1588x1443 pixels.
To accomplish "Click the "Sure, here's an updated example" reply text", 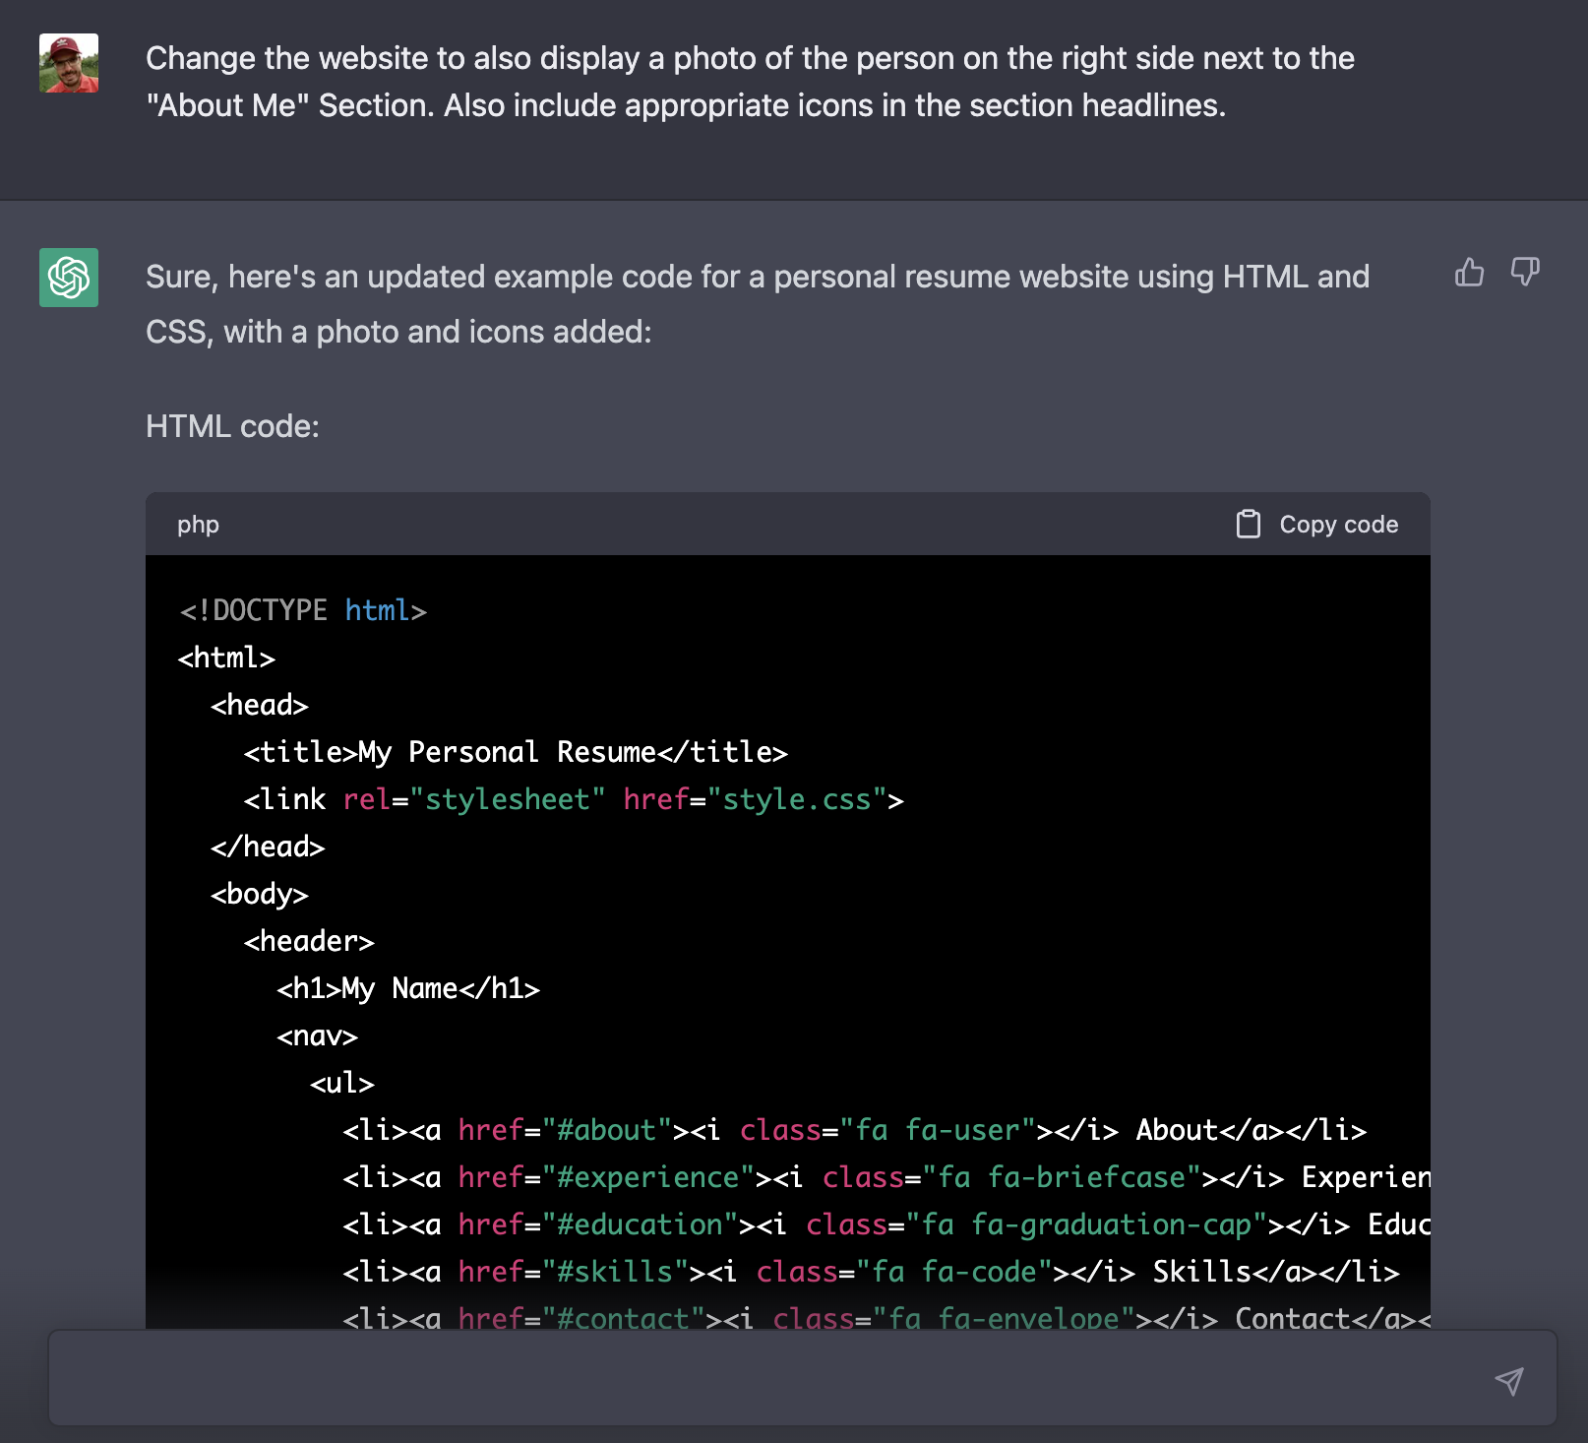I will (x=758, y=304).
